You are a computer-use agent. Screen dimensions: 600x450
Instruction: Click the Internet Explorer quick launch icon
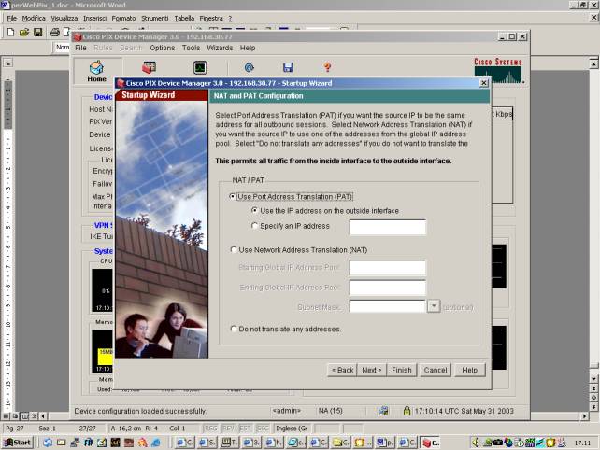156,443
